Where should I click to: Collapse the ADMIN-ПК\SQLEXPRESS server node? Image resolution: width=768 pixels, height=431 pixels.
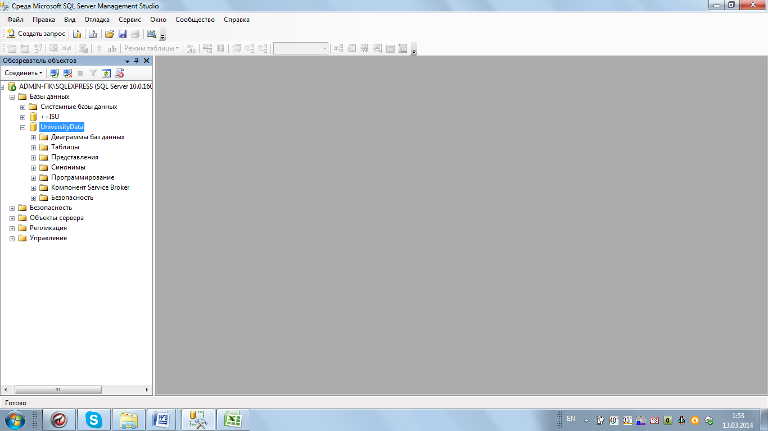pos(2,86)
